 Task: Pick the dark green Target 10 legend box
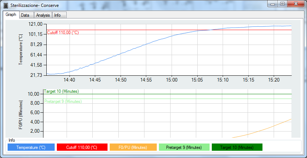237,147
